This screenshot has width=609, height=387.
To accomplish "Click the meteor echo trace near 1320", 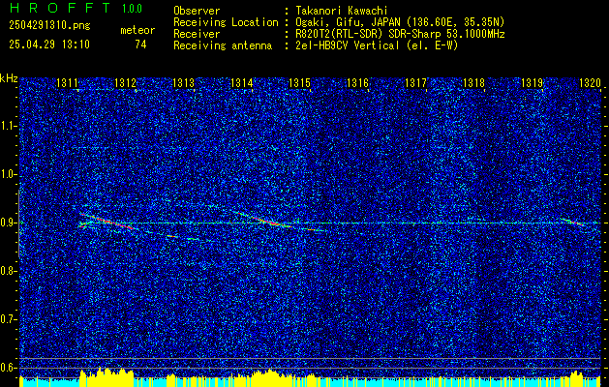I will (573, 222).
